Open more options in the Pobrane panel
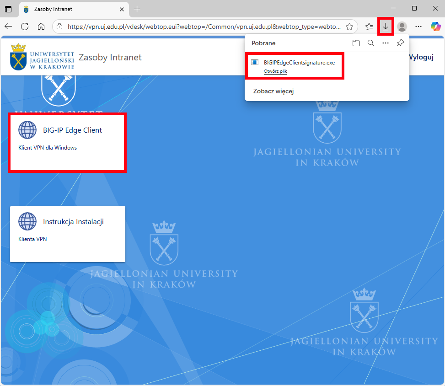The height and width of the screenshot is (386, 445). pos(386,43)
